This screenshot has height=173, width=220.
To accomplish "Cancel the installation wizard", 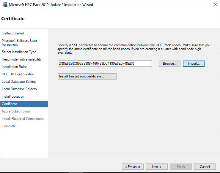I will (x=205, y=167).
